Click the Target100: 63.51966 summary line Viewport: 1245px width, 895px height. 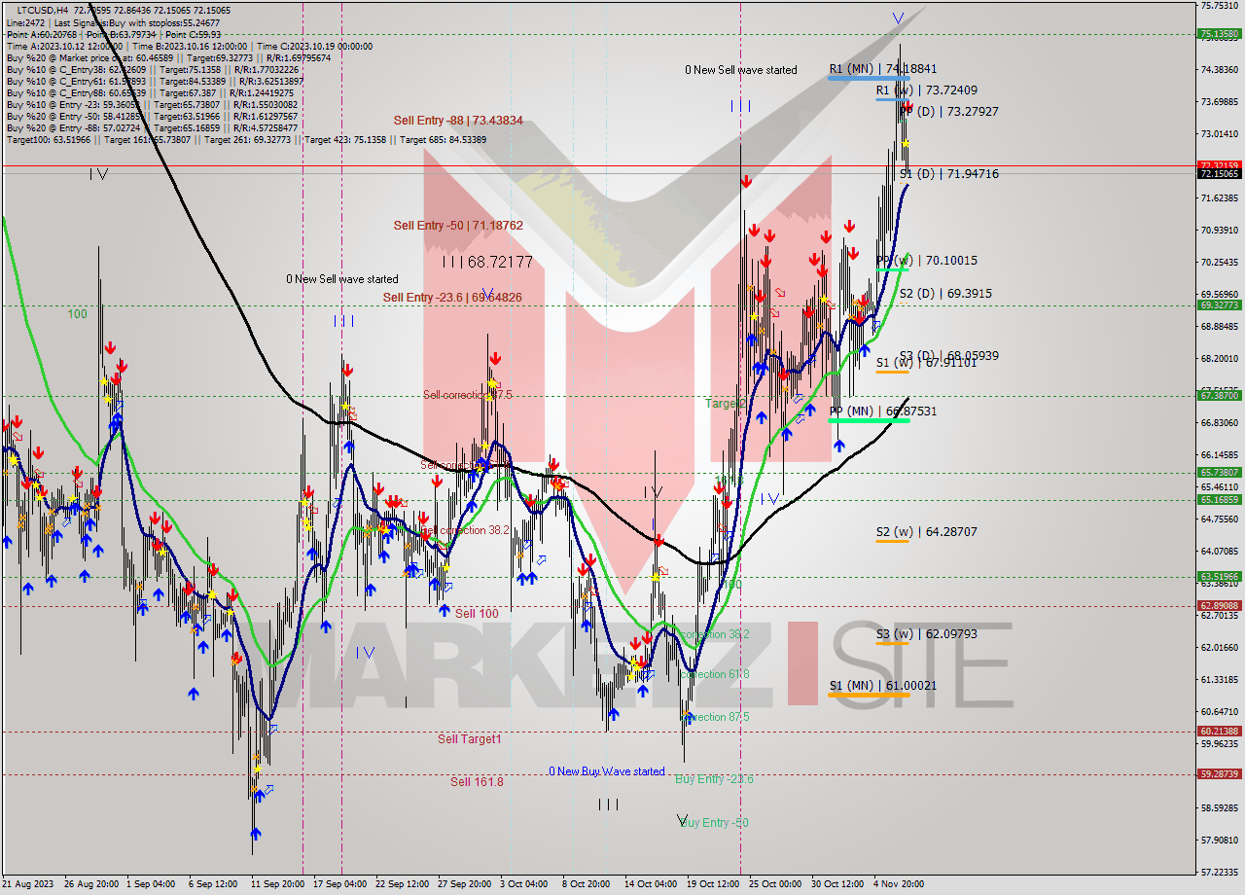click(x=245, y=139)
